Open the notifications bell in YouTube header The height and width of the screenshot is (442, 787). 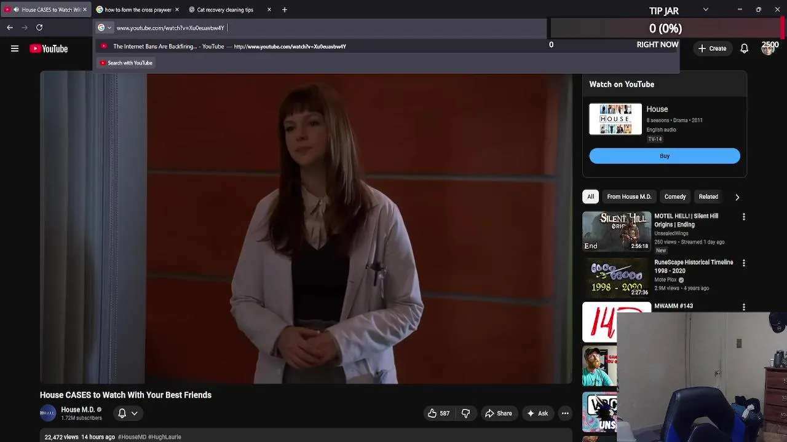click(744, 48)
